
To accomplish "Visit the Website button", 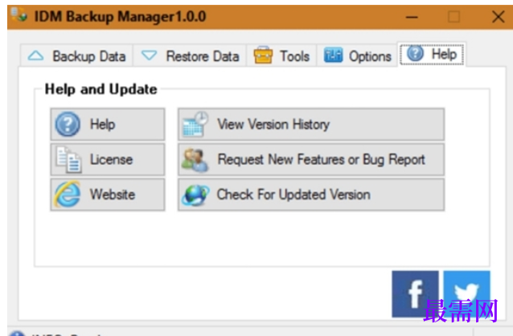I will 108,195.
